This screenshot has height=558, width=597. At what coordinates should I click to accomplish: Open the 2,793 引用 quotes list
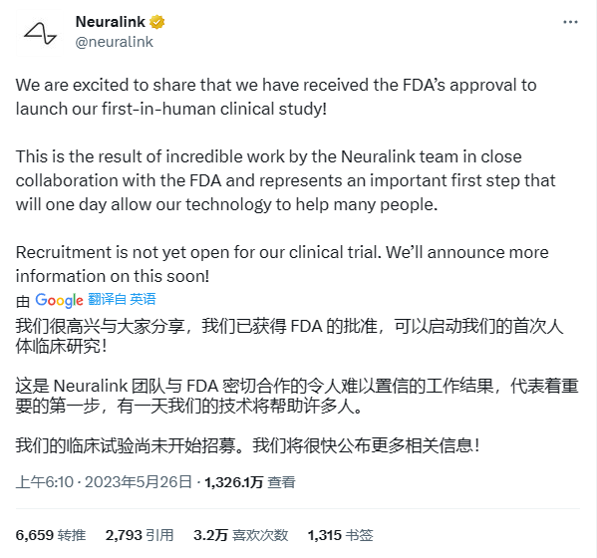click(x=140, y=535)
